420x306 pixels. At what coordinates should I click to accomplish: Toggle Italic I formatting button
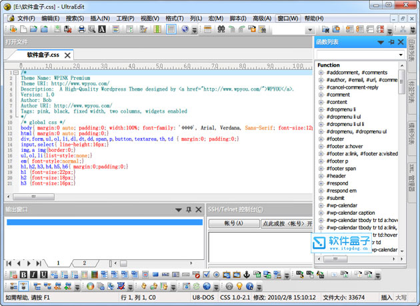coord(33,275)
